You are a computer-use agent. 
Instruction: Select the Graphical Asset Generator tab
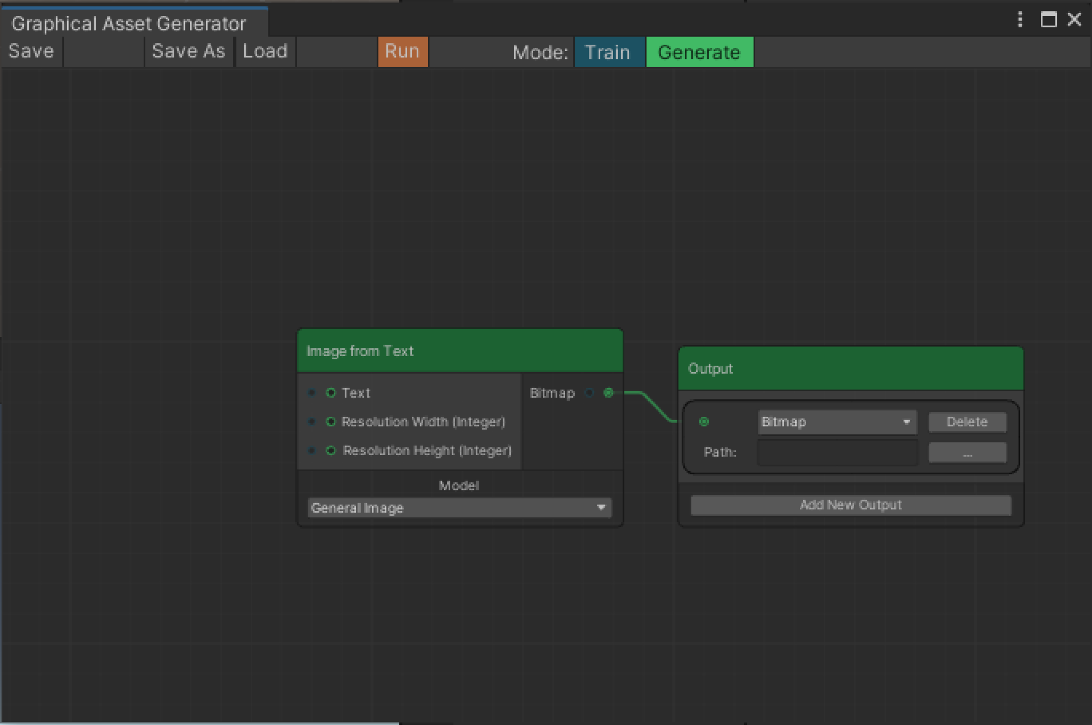129,24
